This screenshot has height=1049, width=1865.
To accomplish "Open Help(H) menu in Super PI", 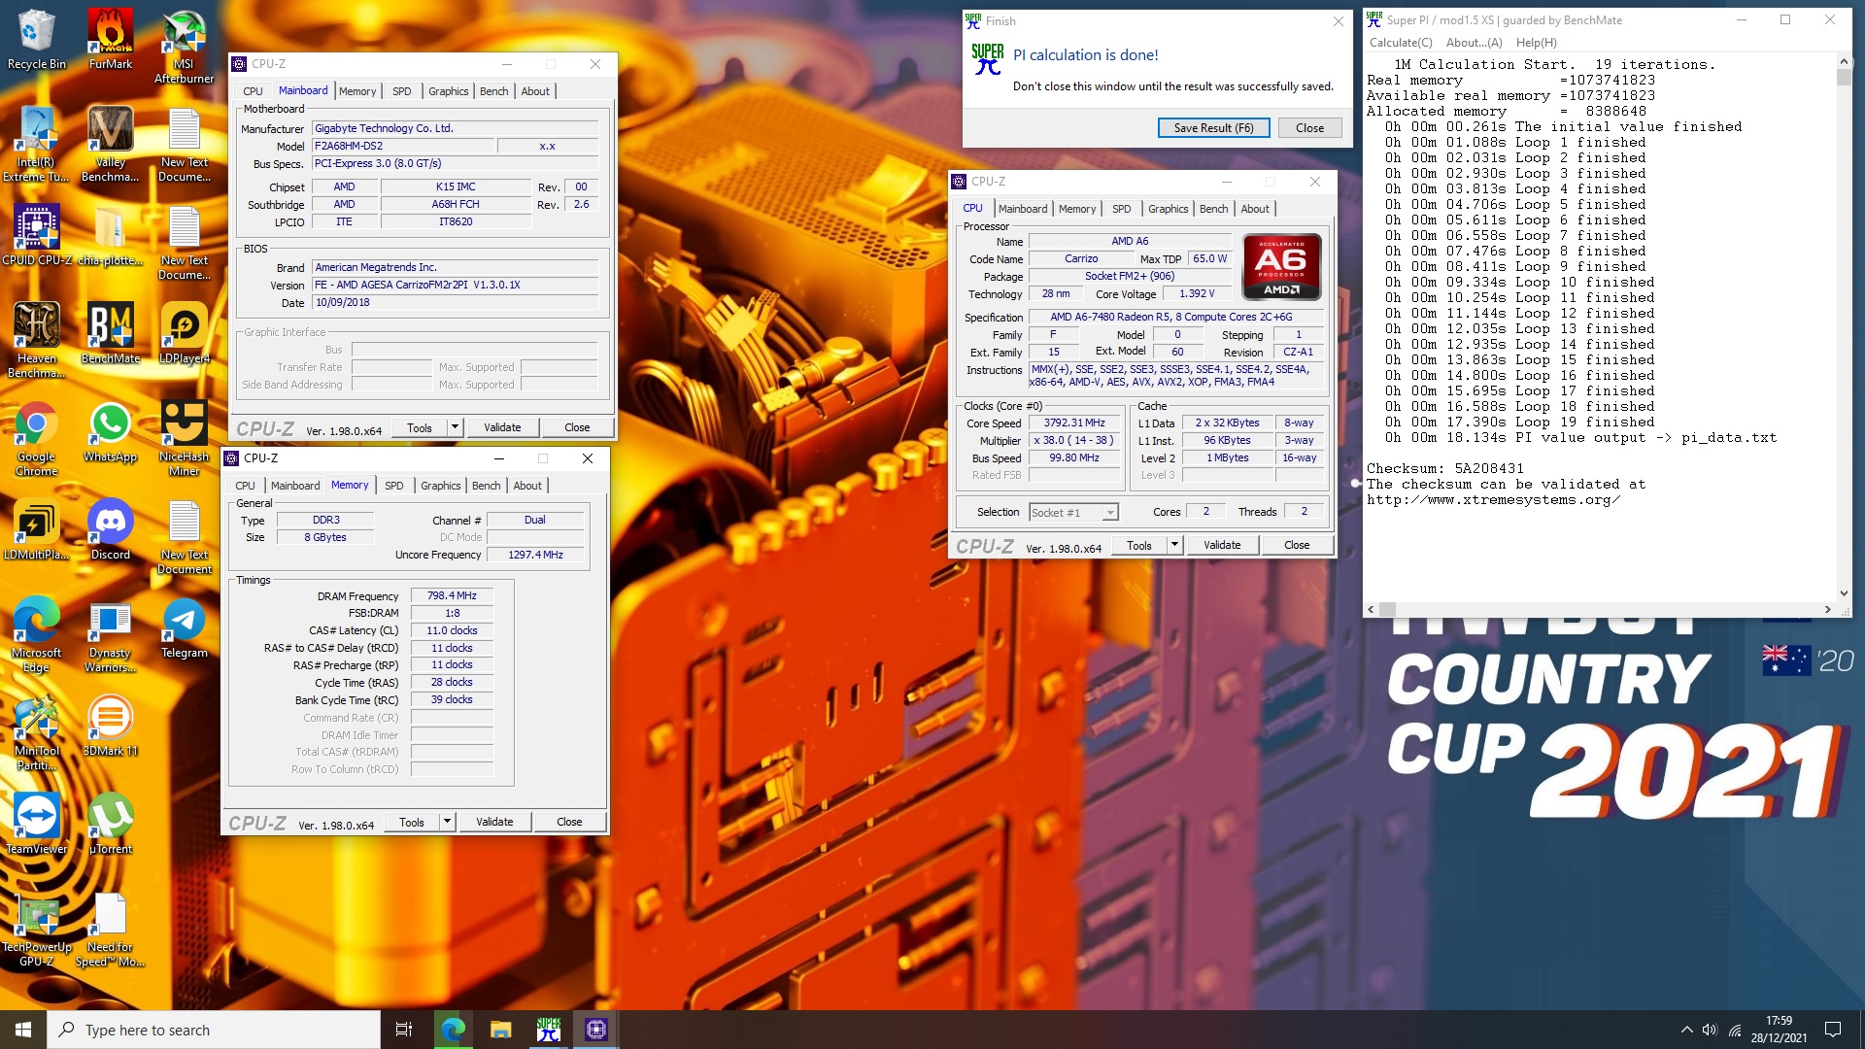I will [1536, 43].
